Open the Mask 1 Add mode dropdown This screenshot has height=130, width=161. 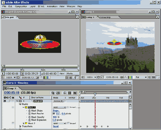(59, 107)
